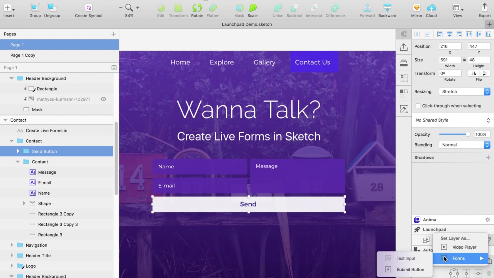Image resolution: width=494 pixels, height=278 pixels.
Task: Open the Resizing dropdown set to Stretch
Action: pos(464,92)
